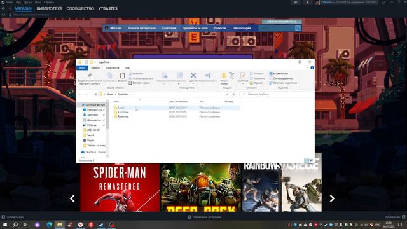Click search field in AppData window

click(275, 94)
